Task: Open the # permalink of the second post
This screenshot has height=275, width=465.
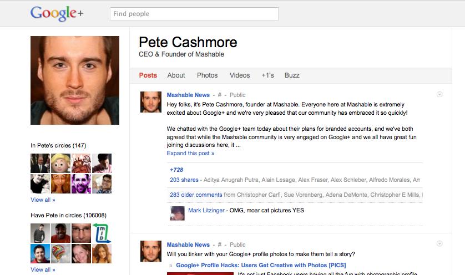Action: click(x=220, y=245)
